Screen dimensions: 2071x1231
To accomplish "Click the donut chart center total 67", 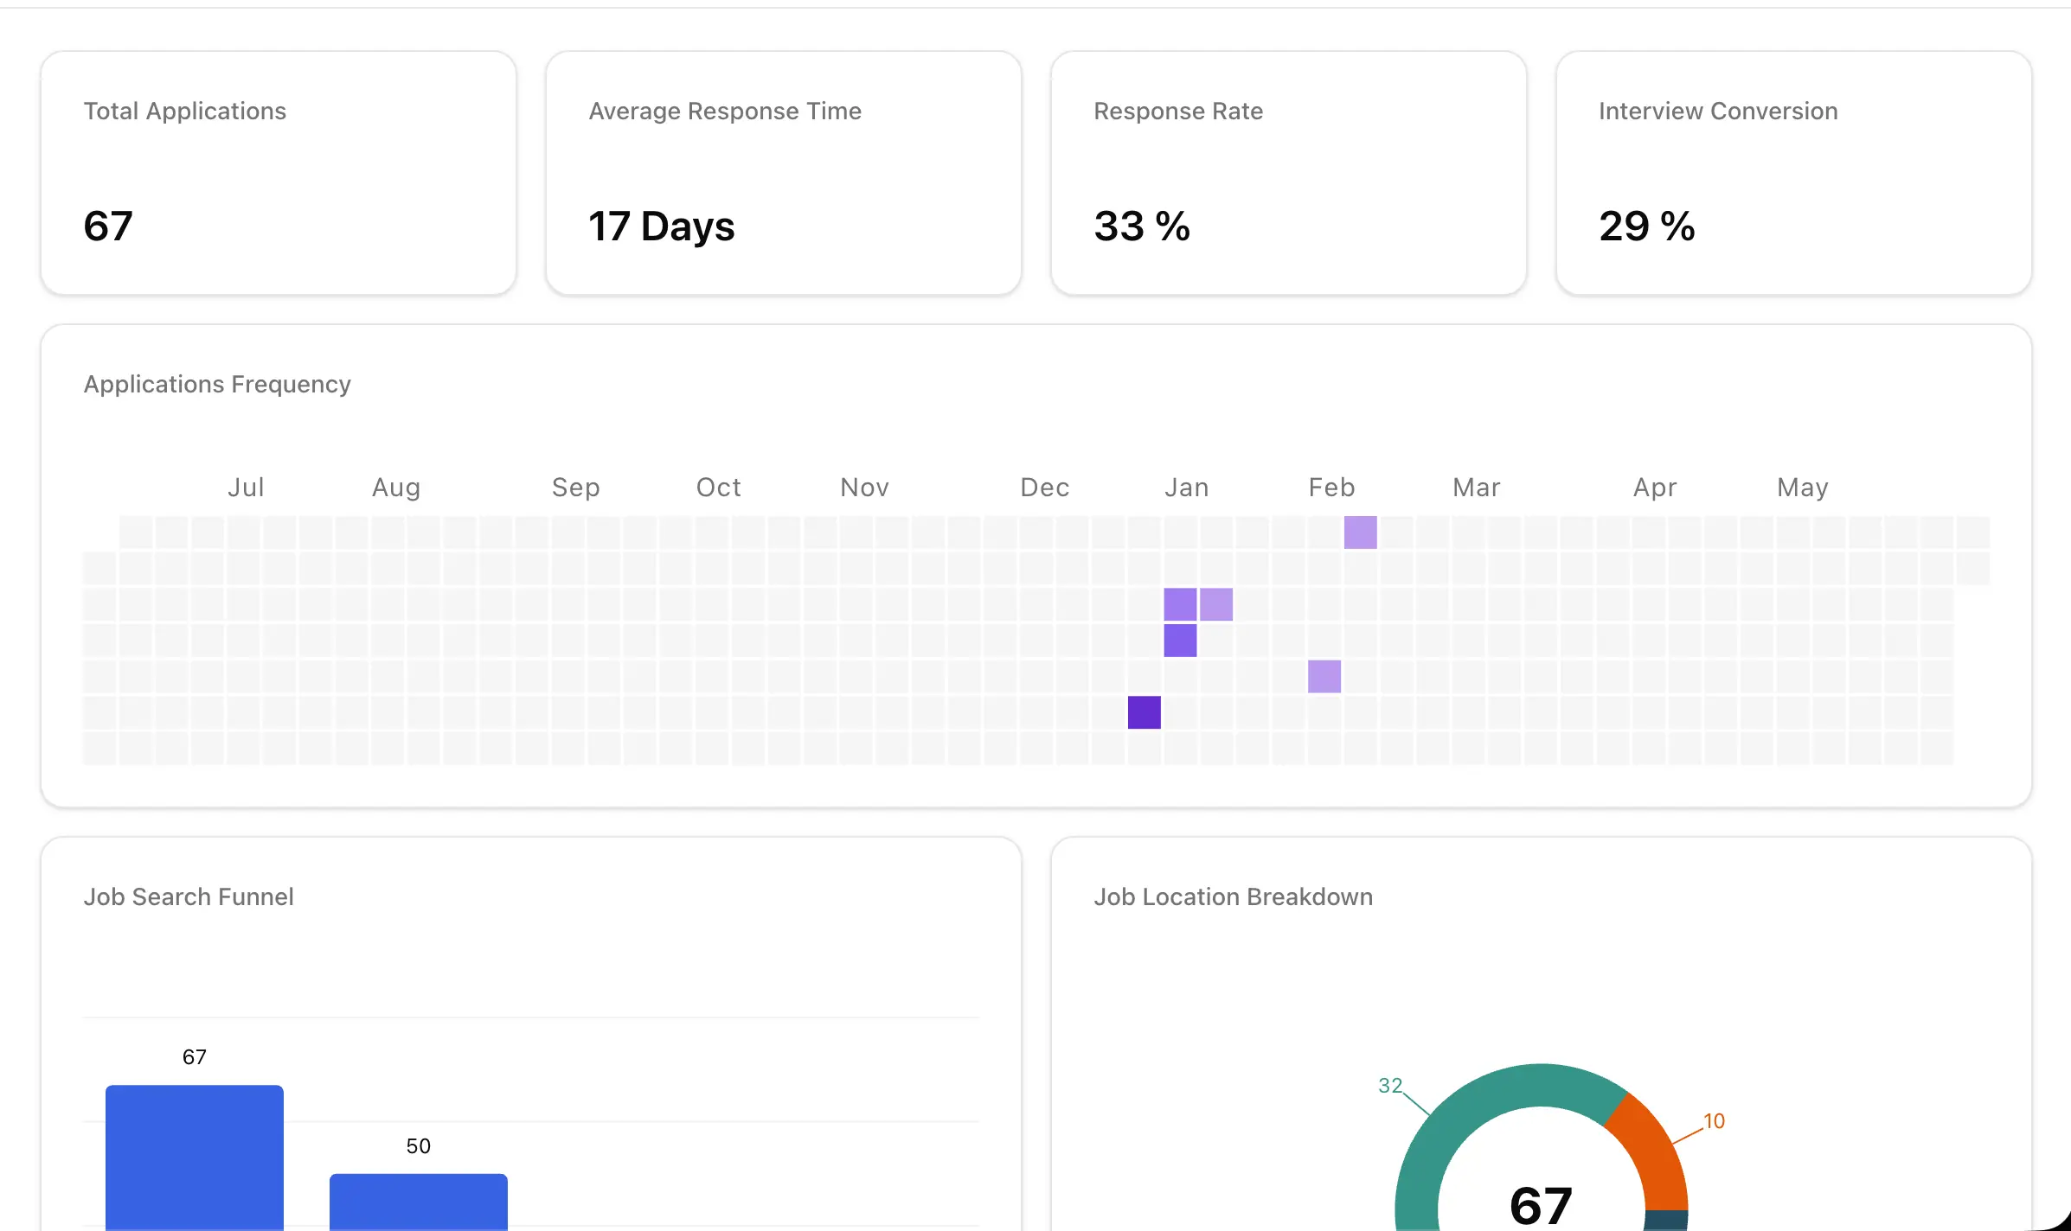I will click(1541, 1206).
